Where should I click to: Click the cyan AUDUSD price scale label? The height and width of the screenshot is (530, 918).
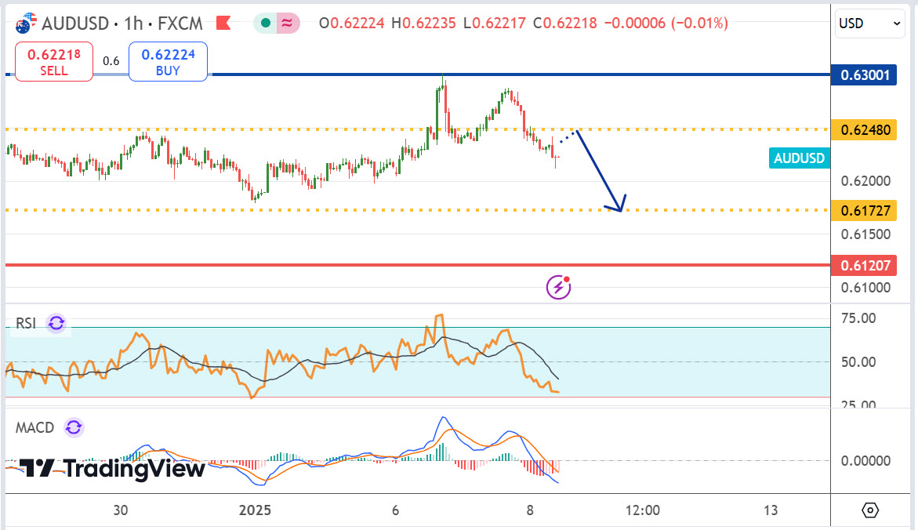(799, 158)
